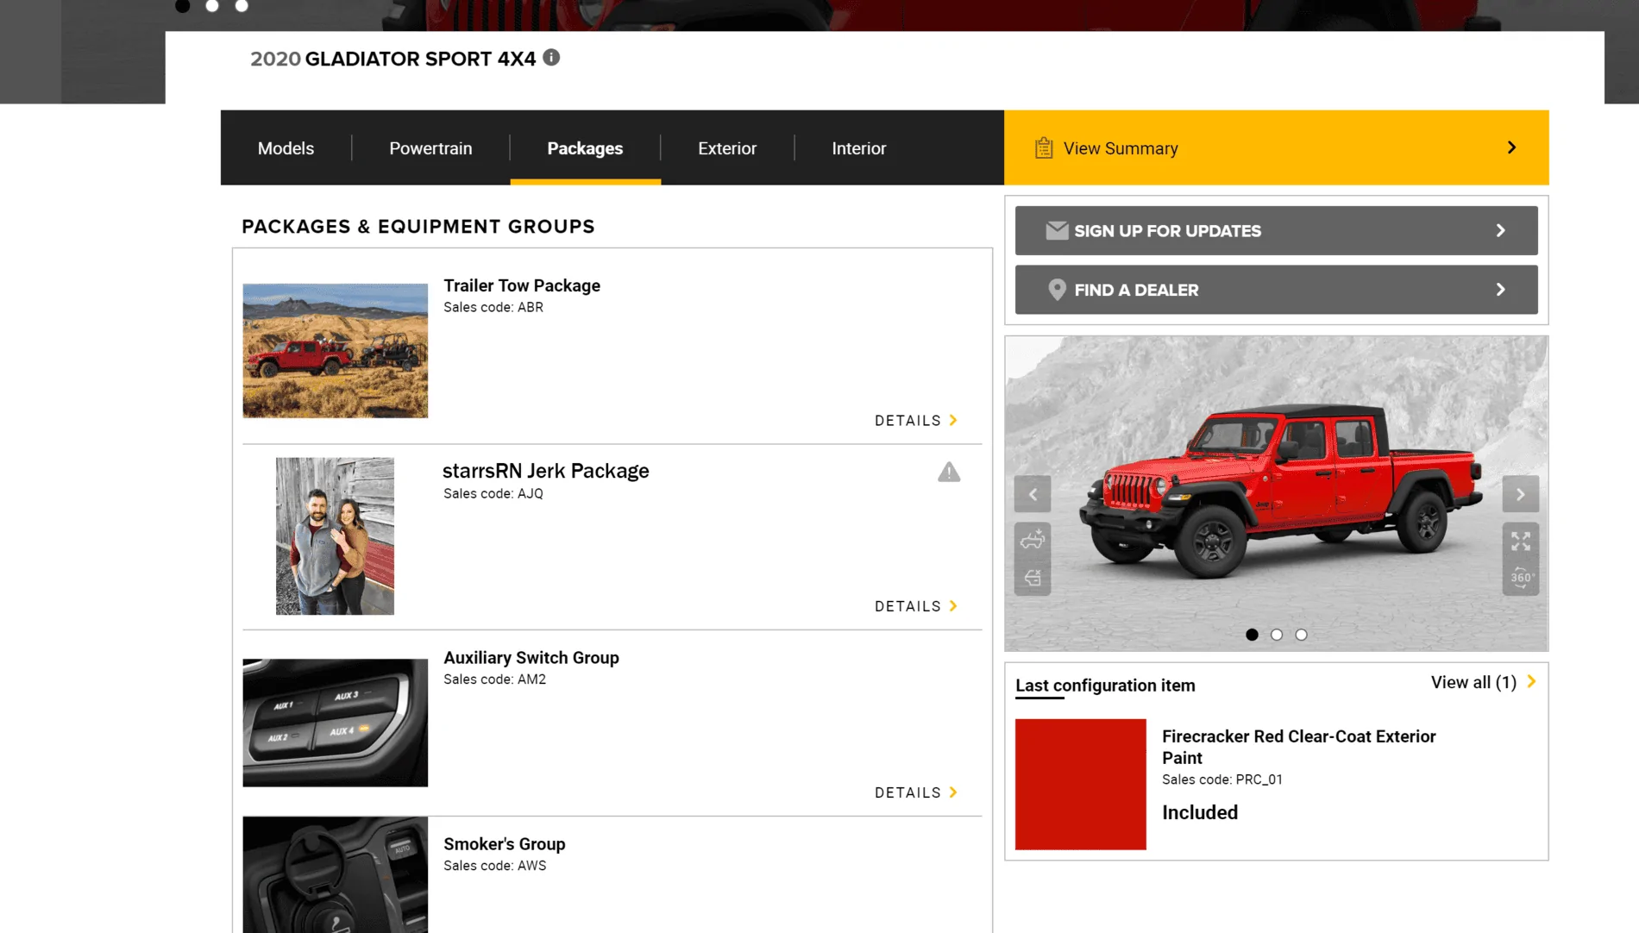Click starrsRN Jerk Package title
The height and width of the screenshot is (933, 1639).
coord(546,471)
